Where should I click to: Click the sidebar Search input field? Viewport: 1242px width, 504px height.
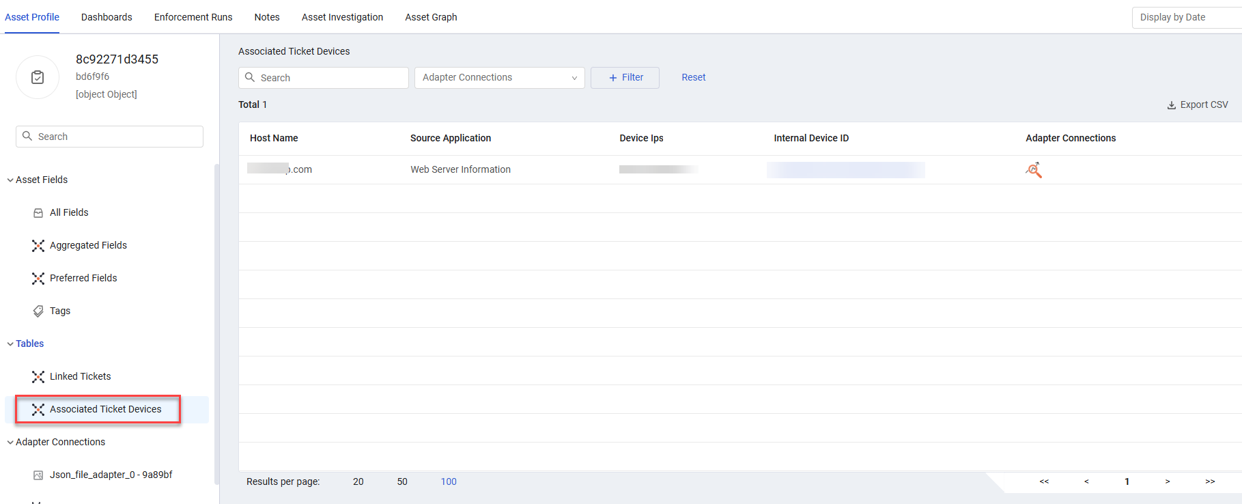click(109, 137)
